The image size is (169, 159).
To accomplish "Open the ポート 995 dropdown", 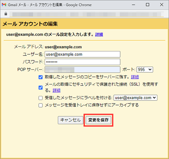I will click(145, 69).
